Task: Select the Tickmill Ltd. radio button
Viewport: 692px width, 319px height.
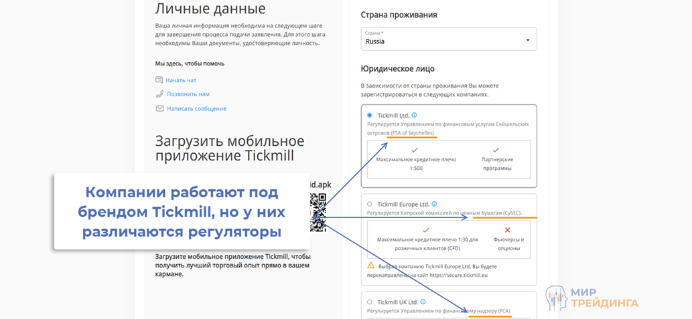Action: pos(369,116)
